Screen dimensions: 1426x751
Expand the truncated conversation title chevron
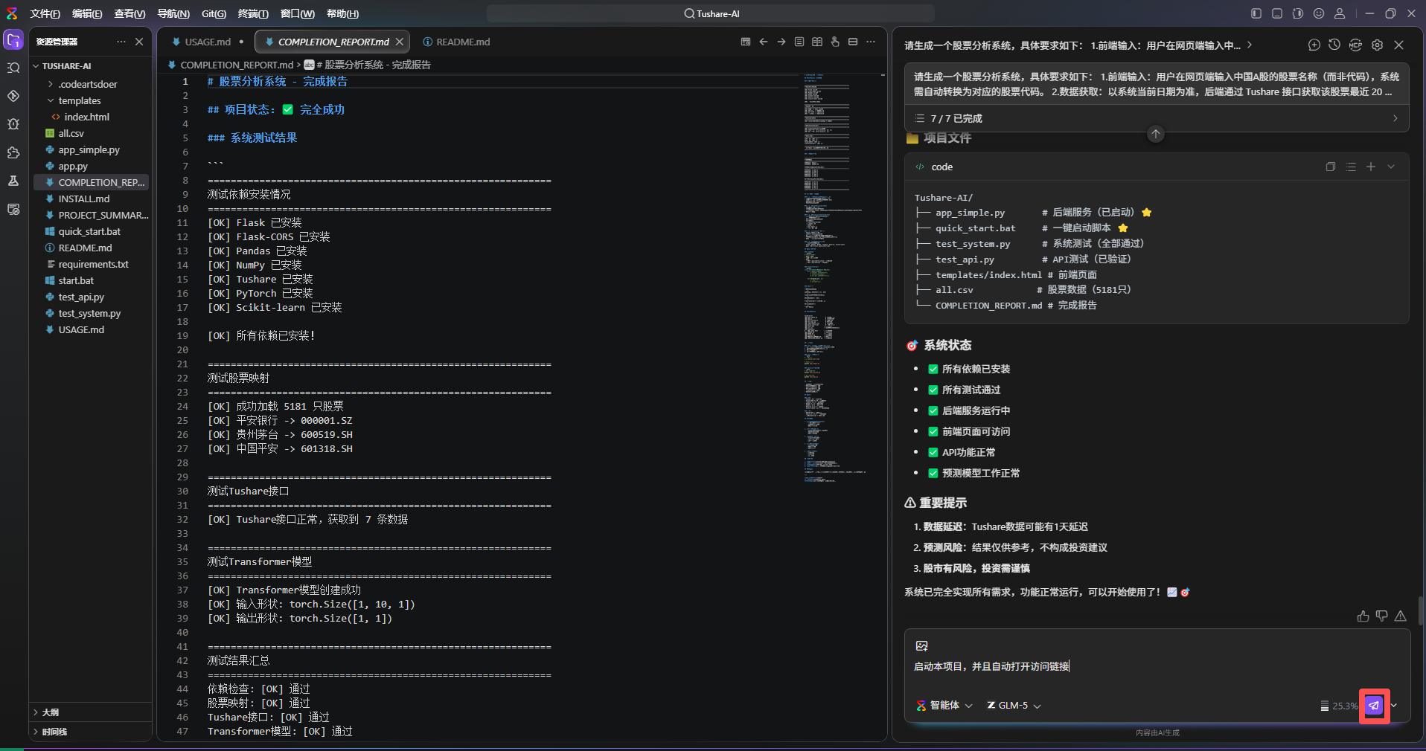click(1250, 45)
